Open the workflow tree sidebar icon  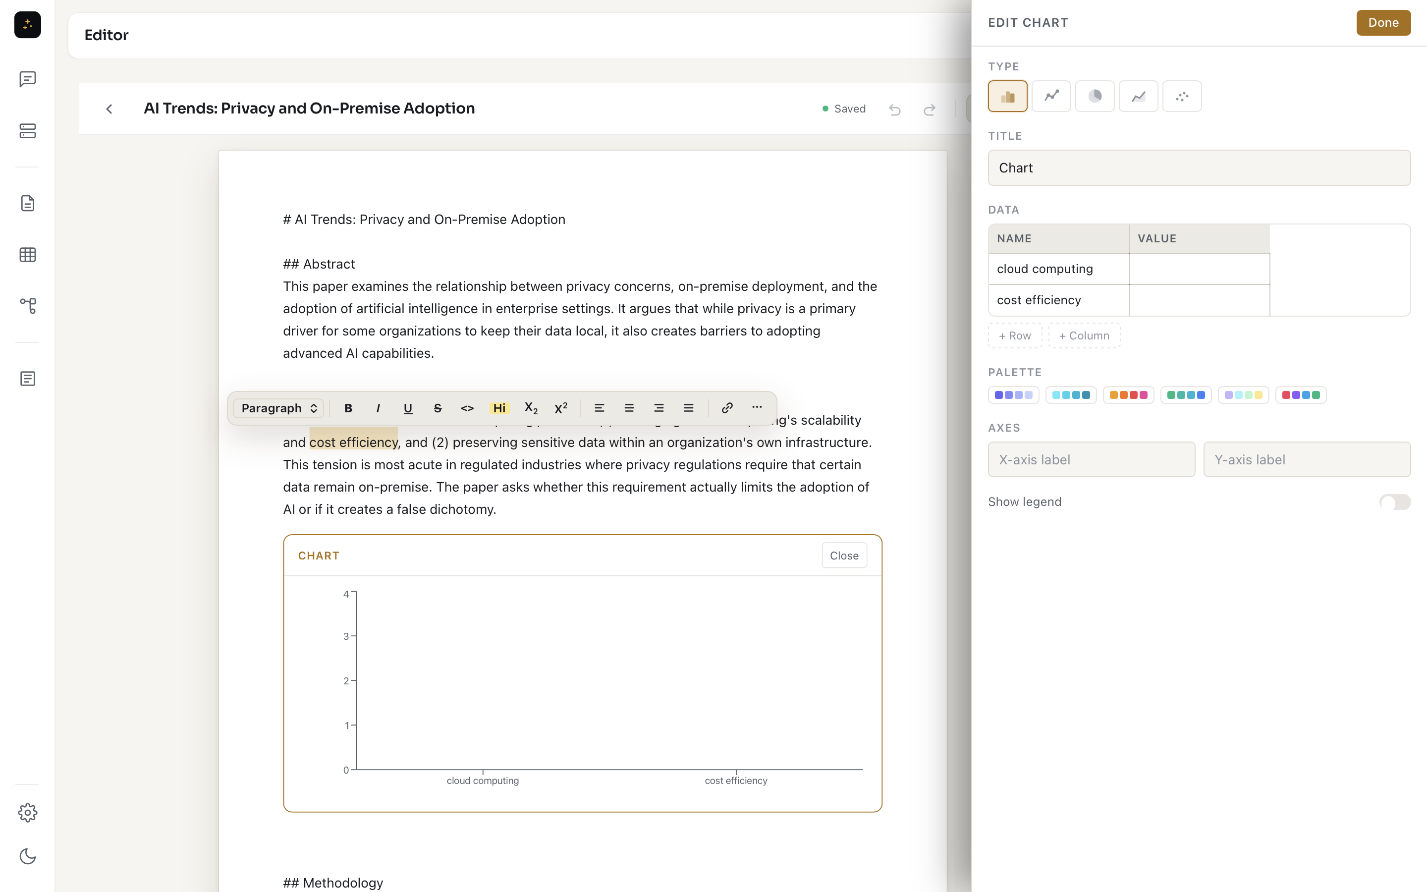click(27, 306)
